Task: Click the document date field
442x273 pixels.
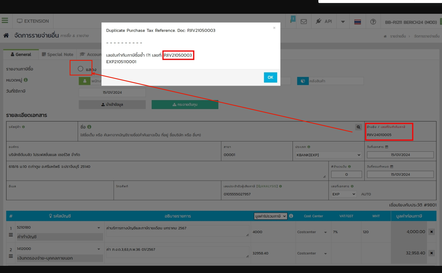Action: (x=400, y=155)
